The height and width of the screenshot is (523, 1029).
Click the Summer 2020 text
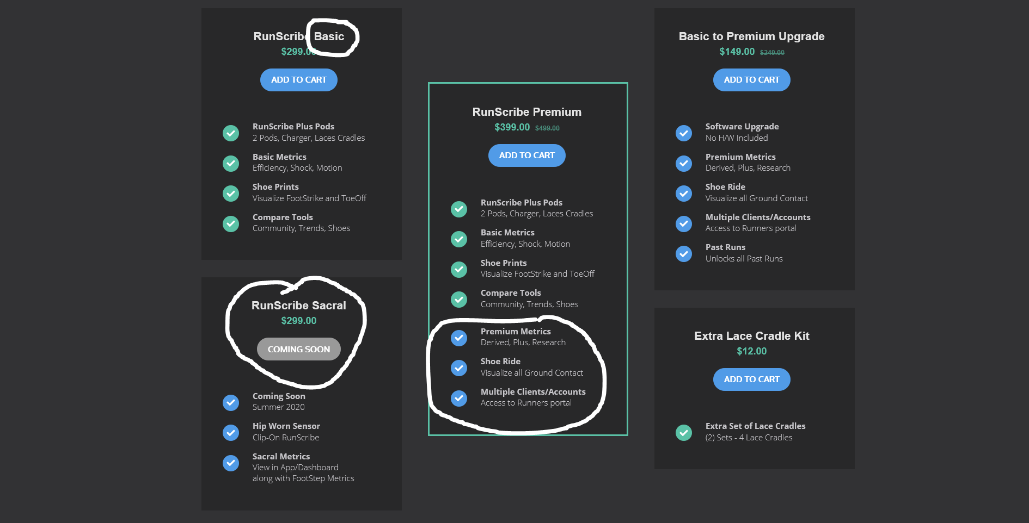(279, 407)
